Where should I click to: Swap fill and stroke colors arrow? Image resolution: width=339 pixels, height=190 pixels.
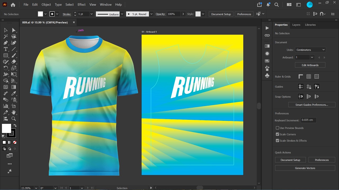[15, 126]
